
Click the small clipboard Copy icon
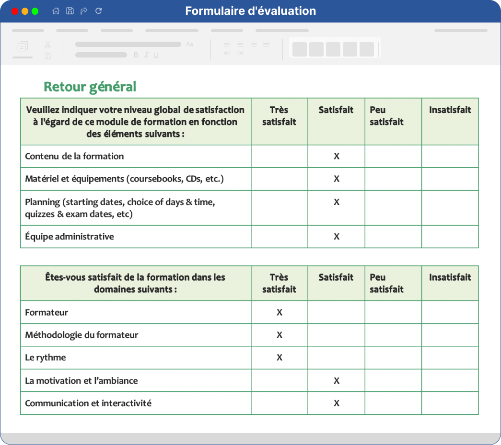(47, 56)
